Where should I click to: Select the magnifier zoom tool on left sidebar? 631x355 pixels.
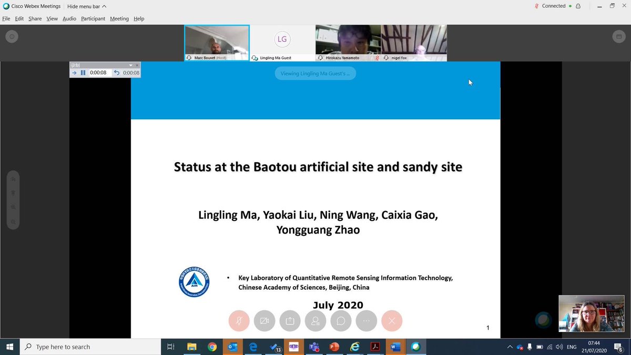13,221
